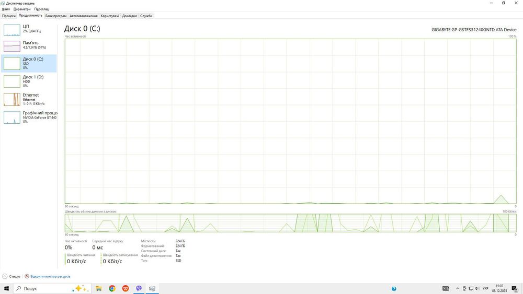Open Viber from the taskbar
523x294 pixels.
[x=139, y=288]
